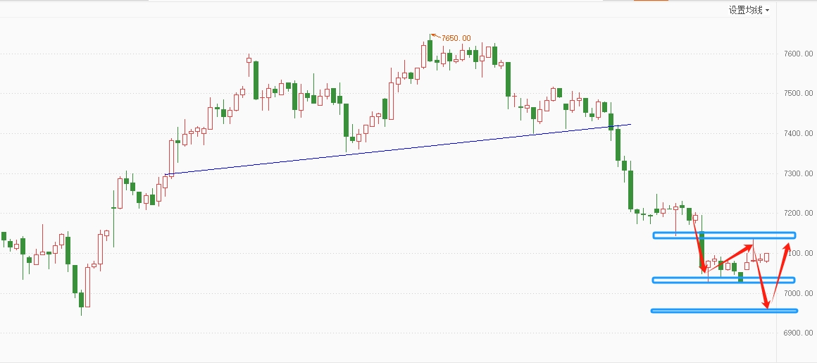Click the last red candlestick on the right
This screenshot has width=817, height=363.
pyautogui.click(x=767, y=257)
